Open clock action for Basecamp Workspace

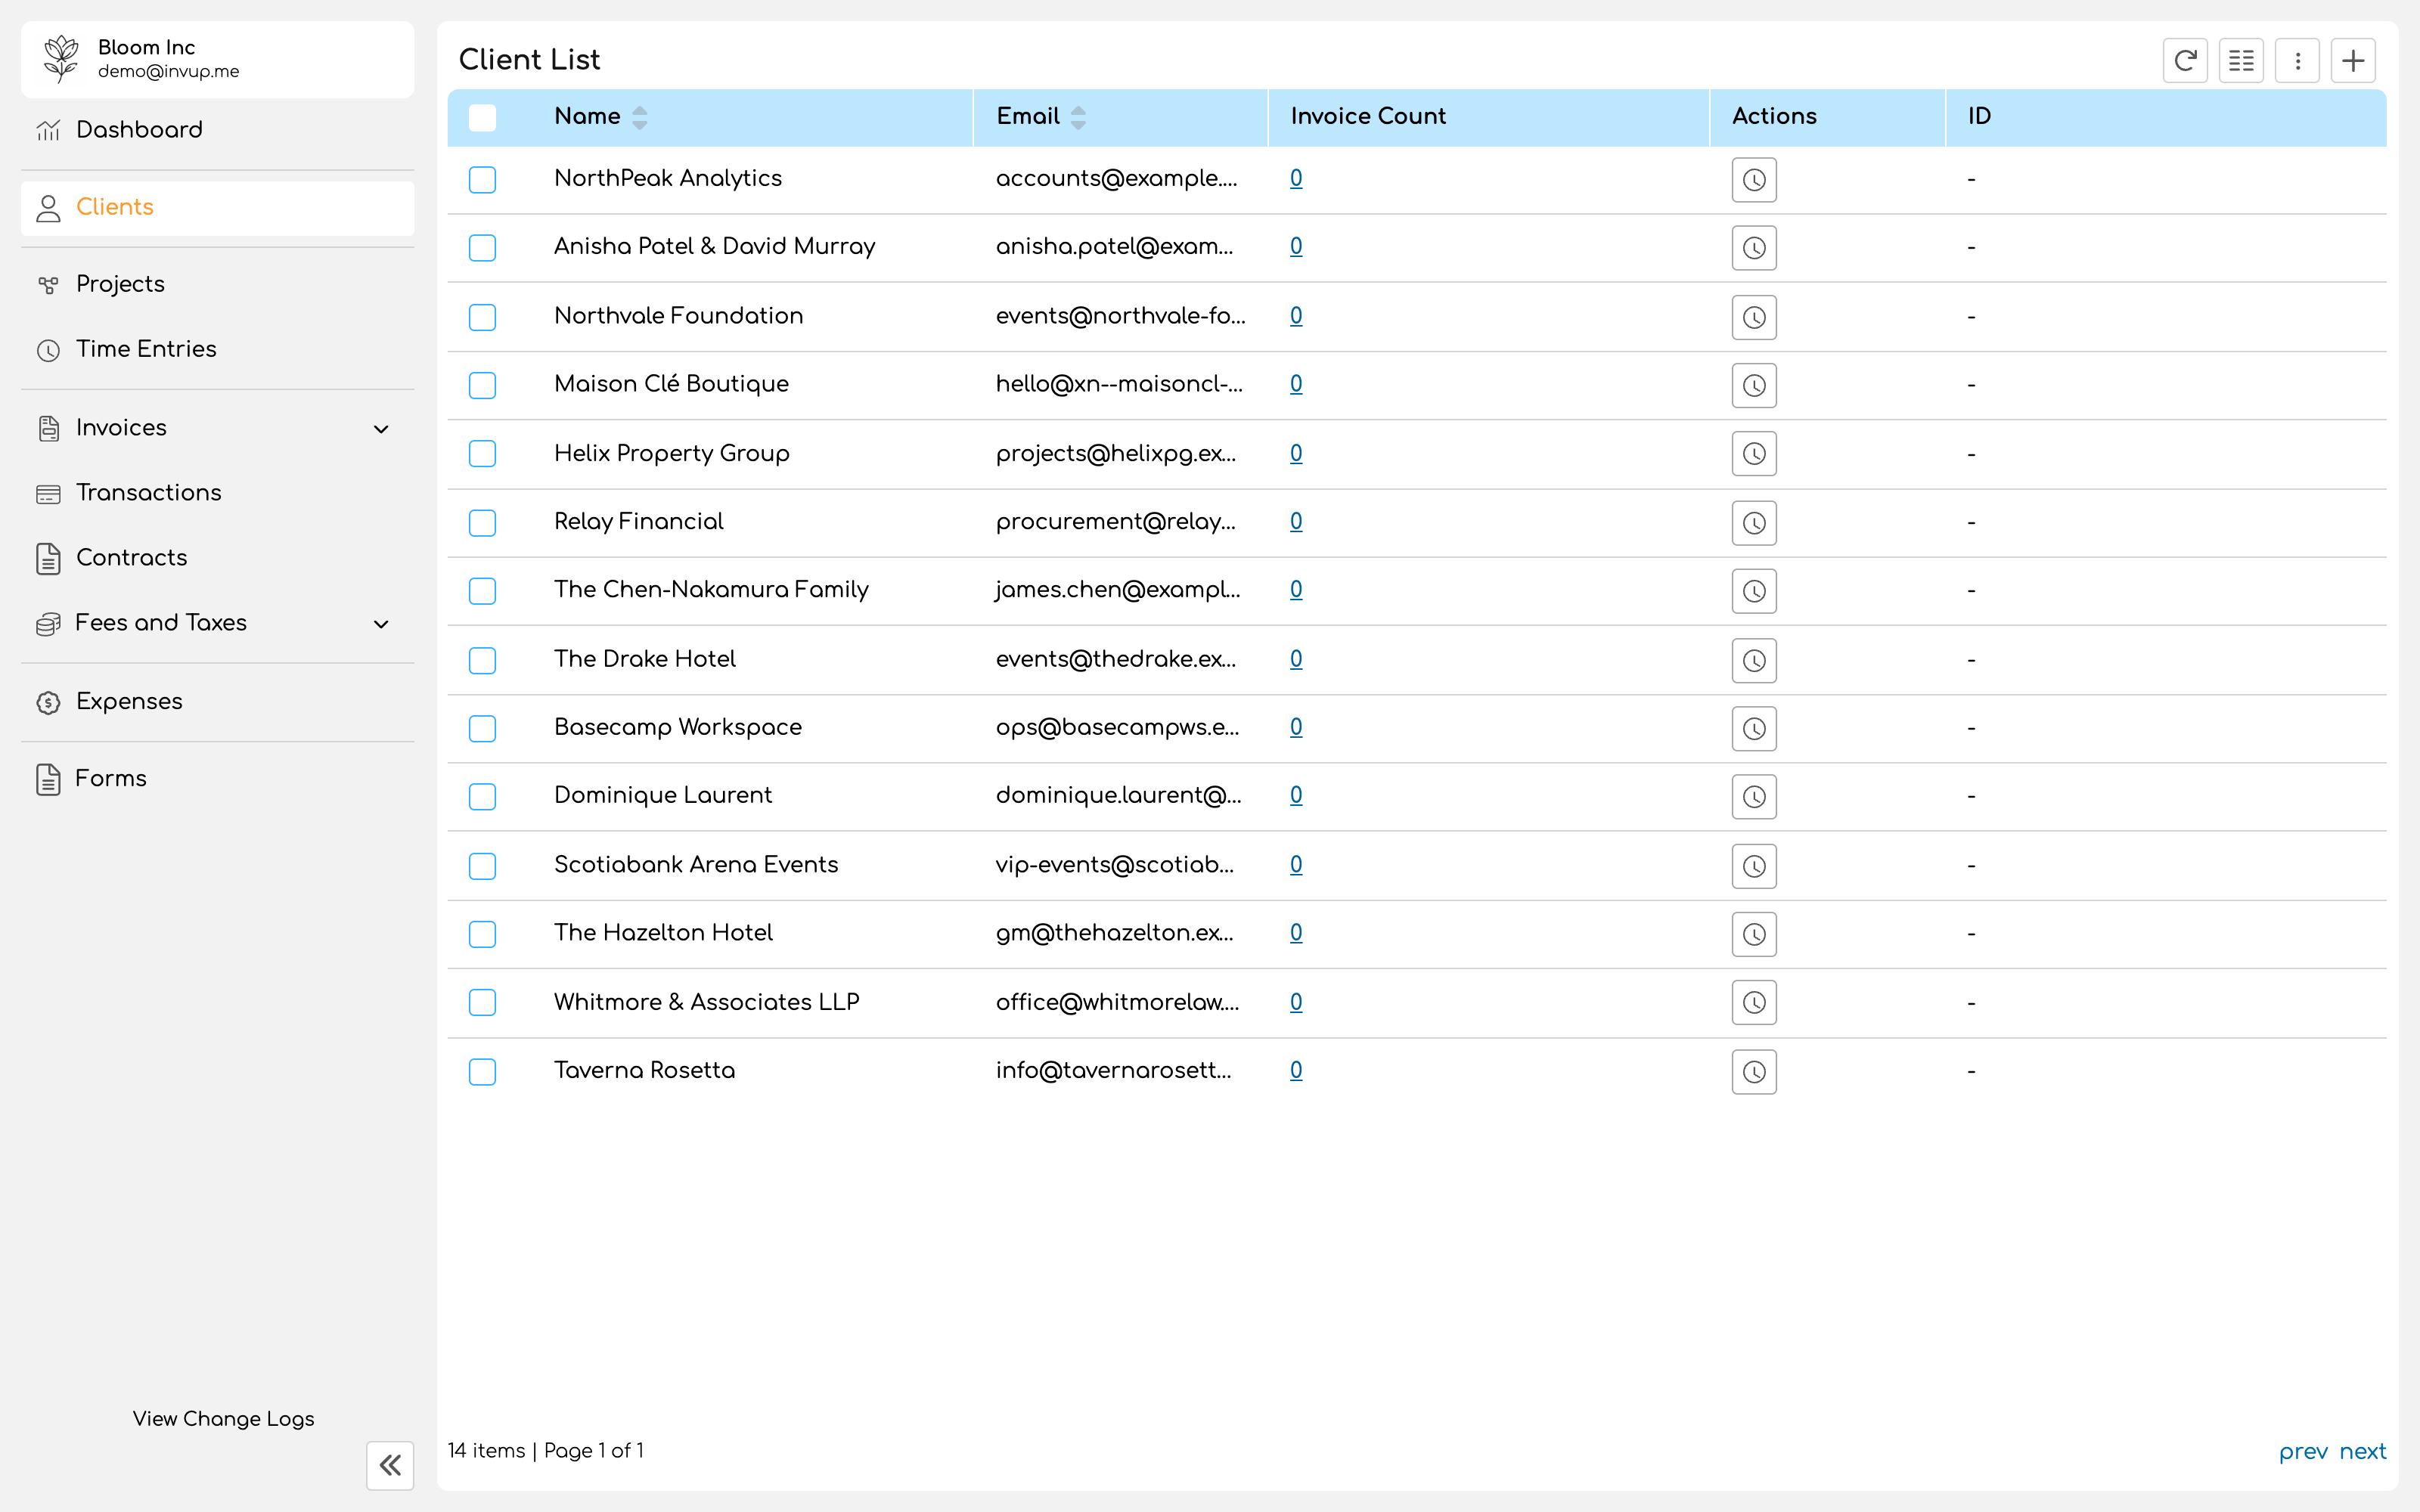pyautogui.click(x=1754, y=728)
